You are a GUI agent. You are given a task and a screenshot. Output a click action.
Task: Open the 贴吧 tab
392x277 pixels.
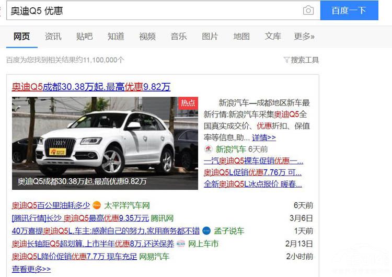click(85, 37)
